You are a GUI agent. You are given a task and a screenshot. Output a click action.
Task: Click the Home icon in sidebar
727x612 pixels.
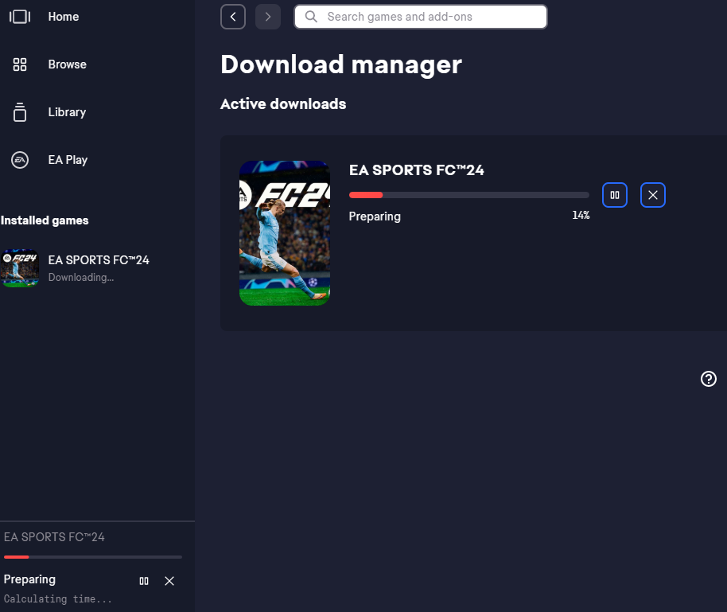[x=19, y=17]
